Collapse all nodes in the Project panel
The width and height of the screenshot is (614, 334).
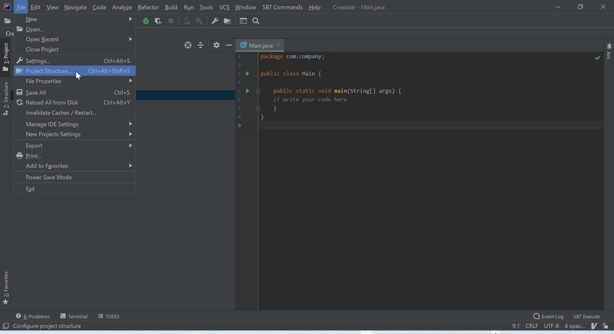point(201,45)
